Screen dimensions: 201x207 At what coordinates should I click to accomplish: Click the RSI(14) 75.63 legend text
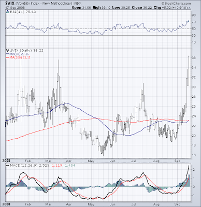click(x=23, y=12)
